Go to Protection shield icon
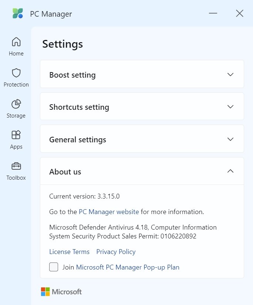This screenshot has height=305, width=253. [16, 73]
